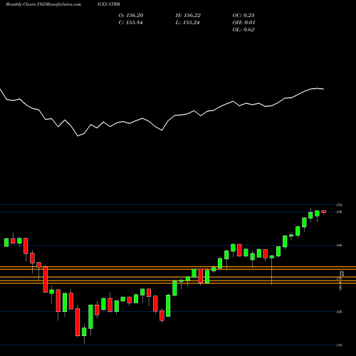Click the 'OL: 0.62' reading
The image size is (356, 356).
(x=244, y=30)
